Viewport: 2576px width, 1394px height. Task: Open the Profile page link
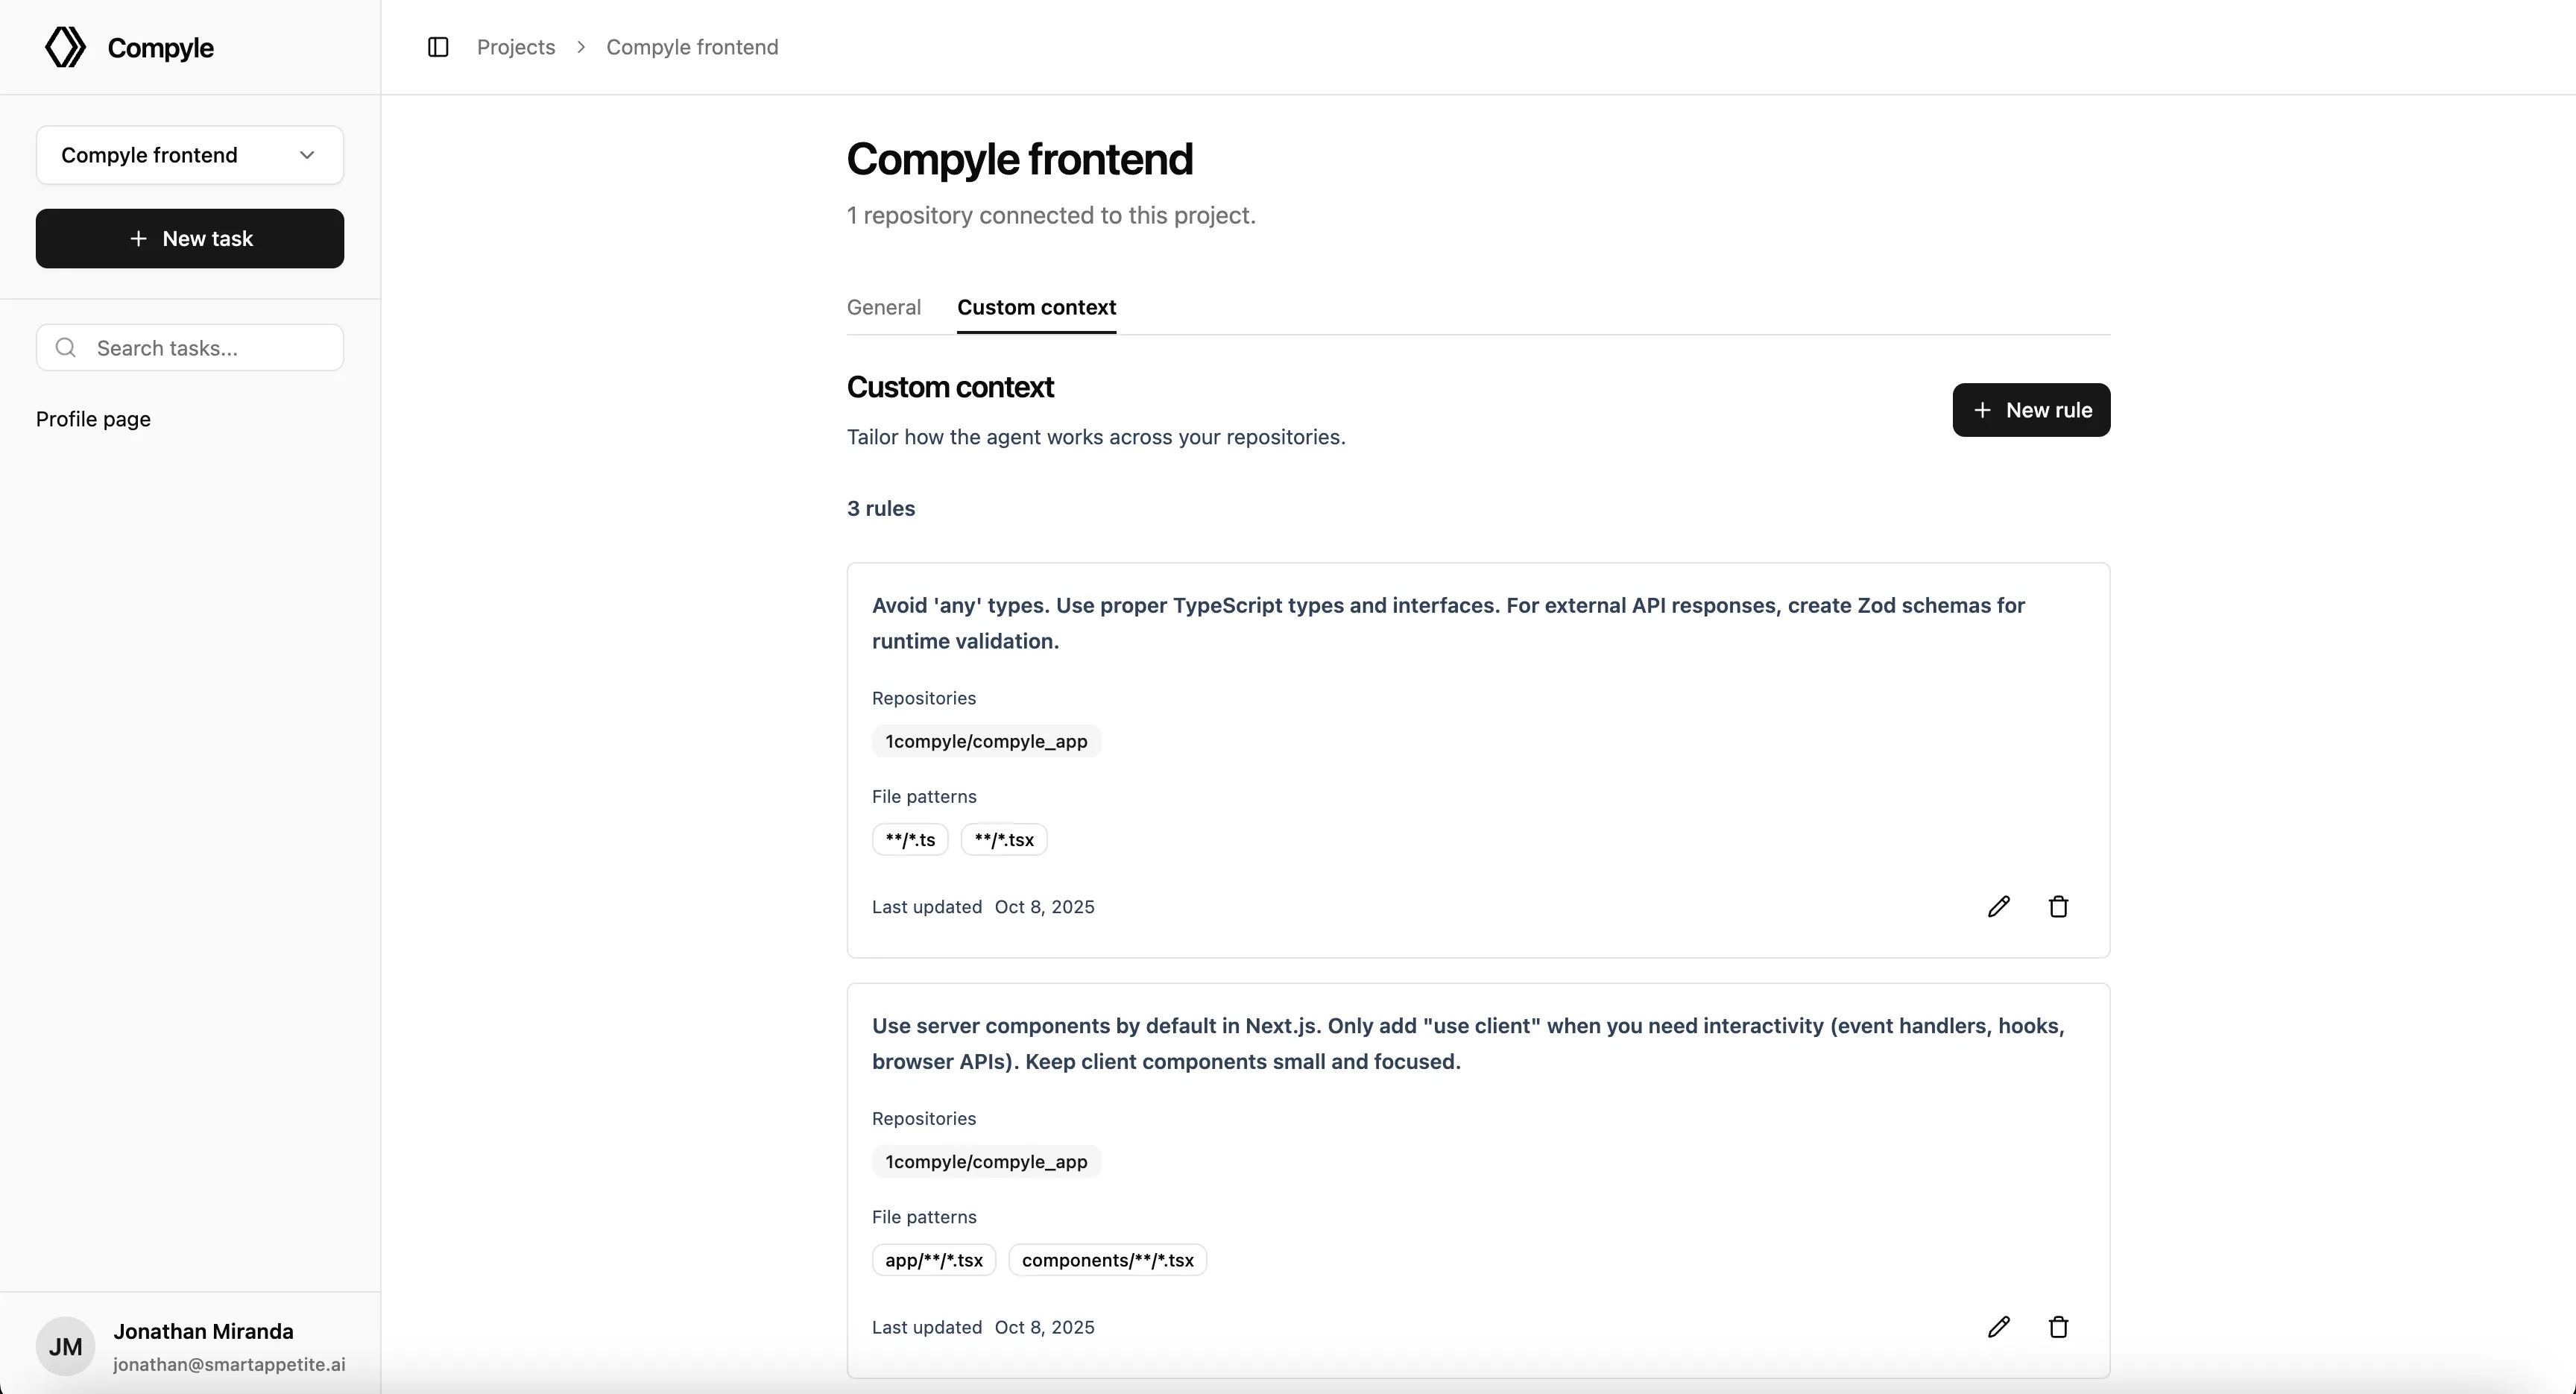tap(92, 418)
